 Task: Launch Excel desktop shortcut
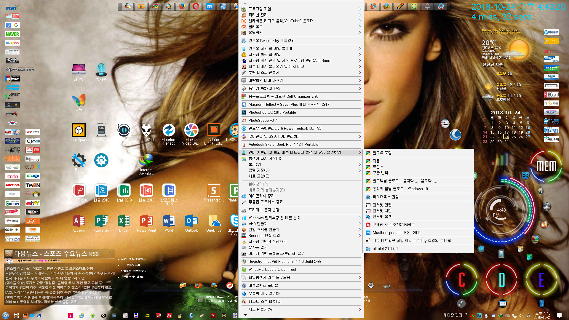(x=124, y=223)
